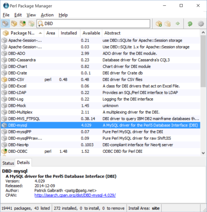Switch to the Details tab
The image size is (207, 212).
coord(23,162)
